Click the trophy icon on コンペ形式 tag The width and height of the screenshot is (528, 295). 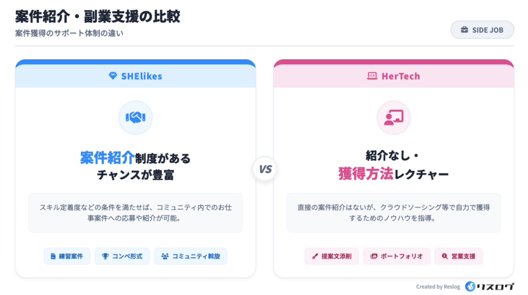[x=105, y=256]
